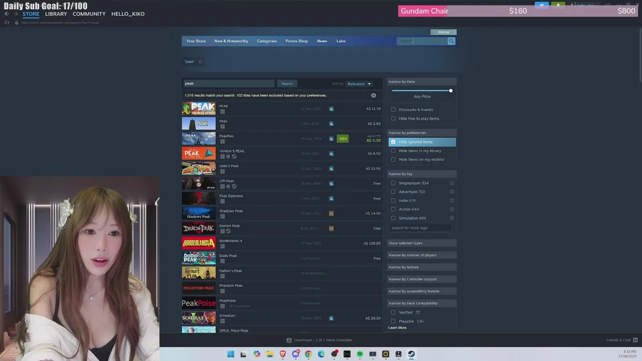Click the Shadows Peak mixed review icon
Viewport: 642px width, 361px height.
pos(331,214)
